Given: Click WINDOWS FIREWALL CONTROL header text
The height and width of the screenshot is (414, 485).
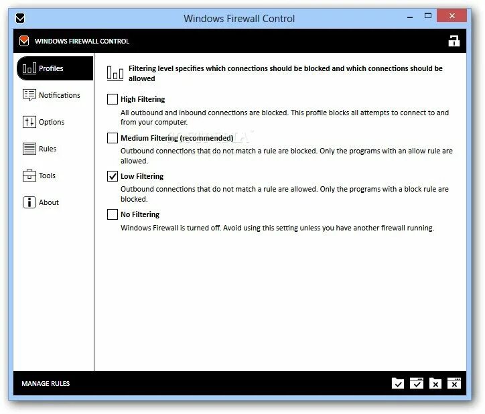Looking at the screenshot, I should [x=82, y=41].
